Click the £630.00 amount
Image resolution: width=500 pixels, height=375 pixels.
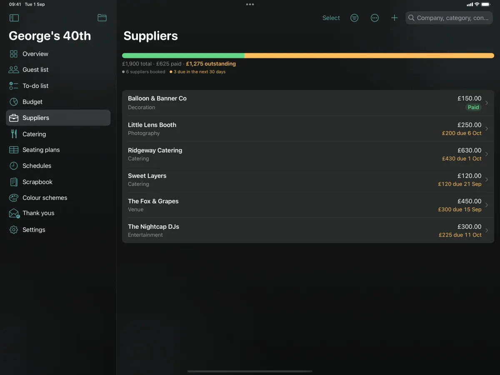click(469, 150)
